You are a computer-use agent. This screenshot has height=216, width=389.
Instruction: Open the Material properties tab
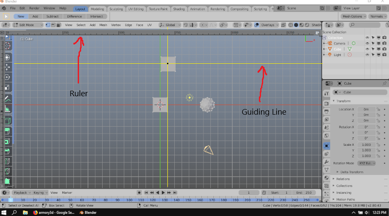click(x=326, y=178)
